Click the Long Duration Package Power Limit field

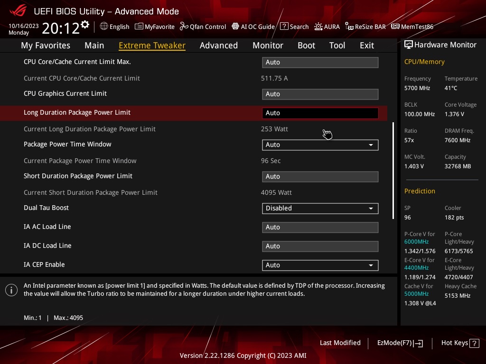point(320,113)
